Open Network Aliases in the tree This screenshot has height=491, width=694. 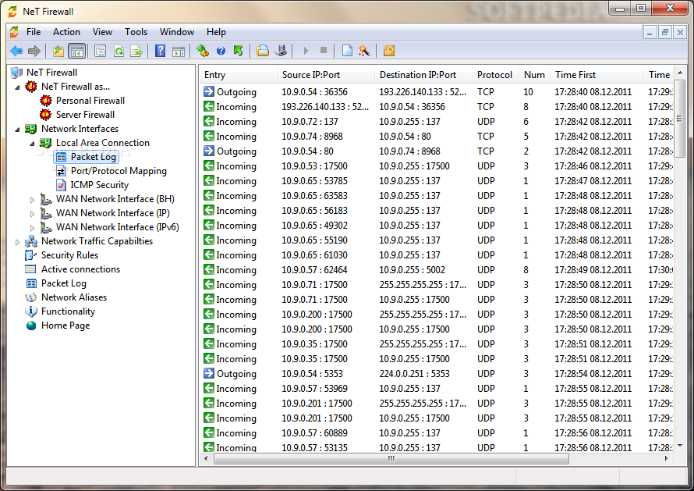pyautogui.click(x=74, y=297)
